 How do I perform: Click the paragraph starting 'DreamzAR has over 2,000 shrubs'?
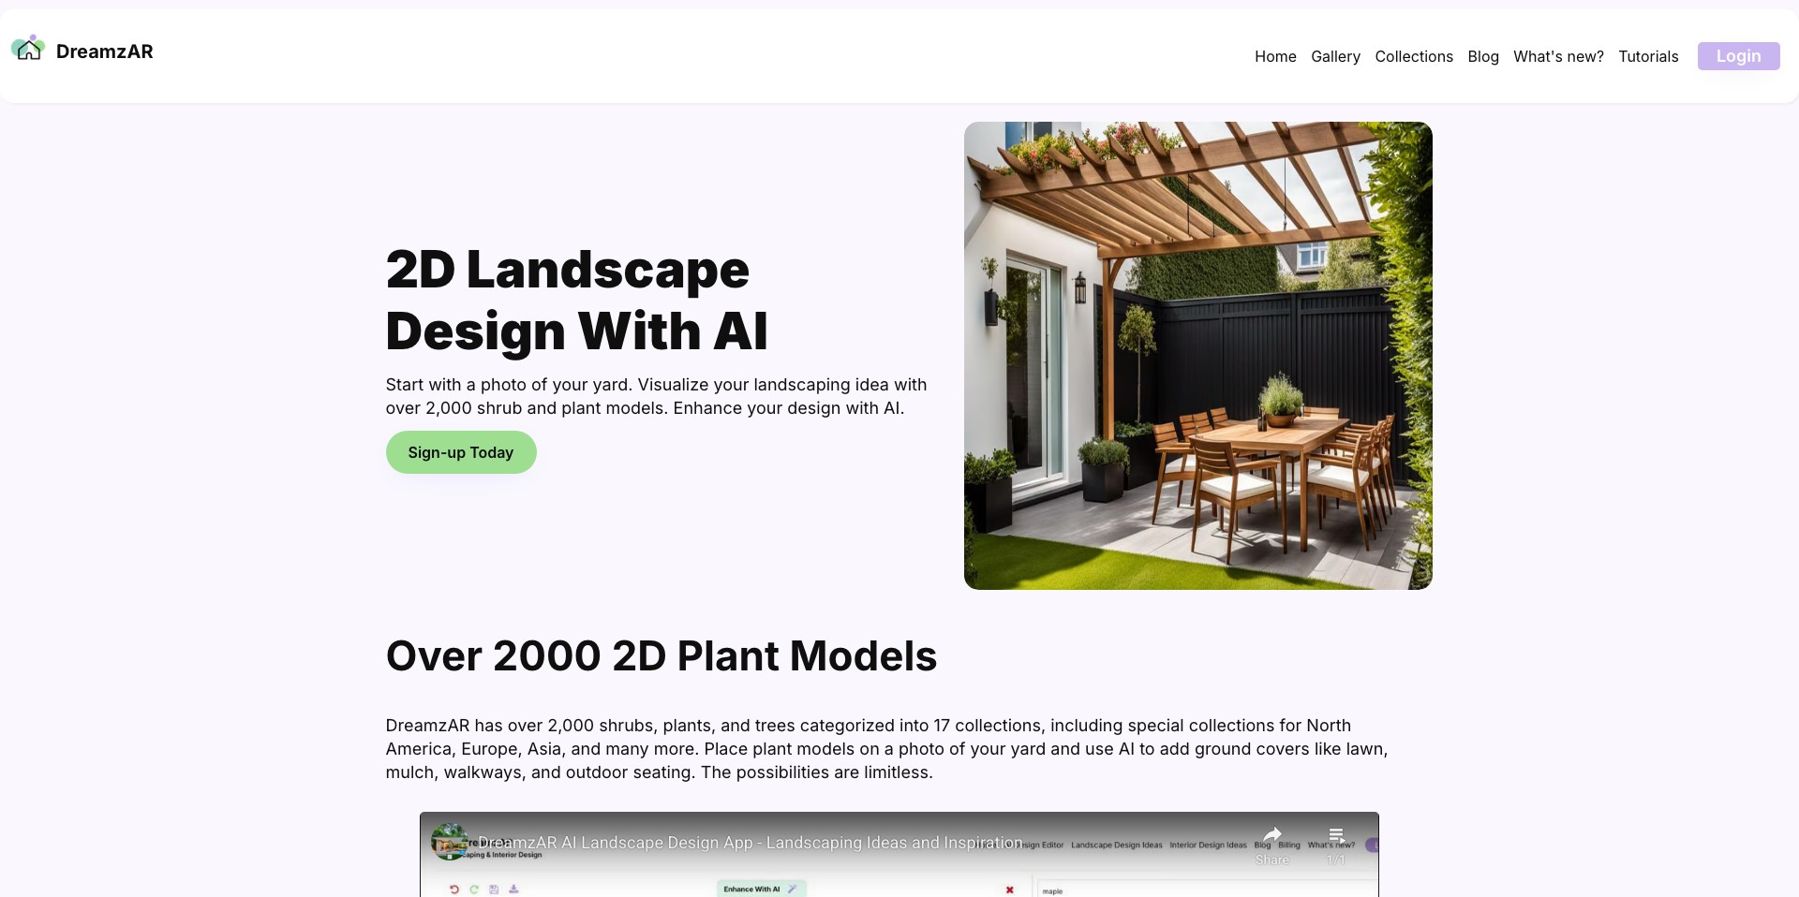pos(886,749)
